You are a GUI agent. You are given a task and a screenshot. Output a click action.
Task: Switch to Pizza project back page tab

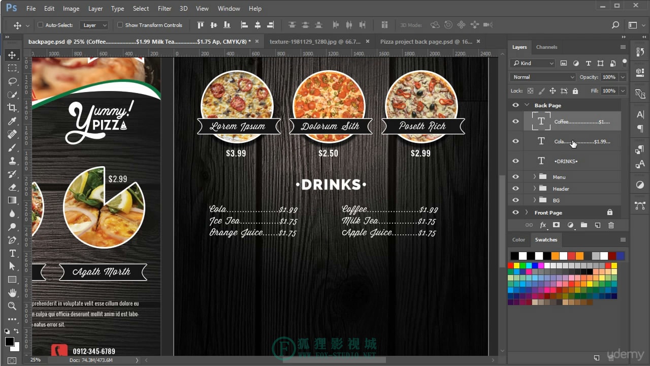coord(426,42)
